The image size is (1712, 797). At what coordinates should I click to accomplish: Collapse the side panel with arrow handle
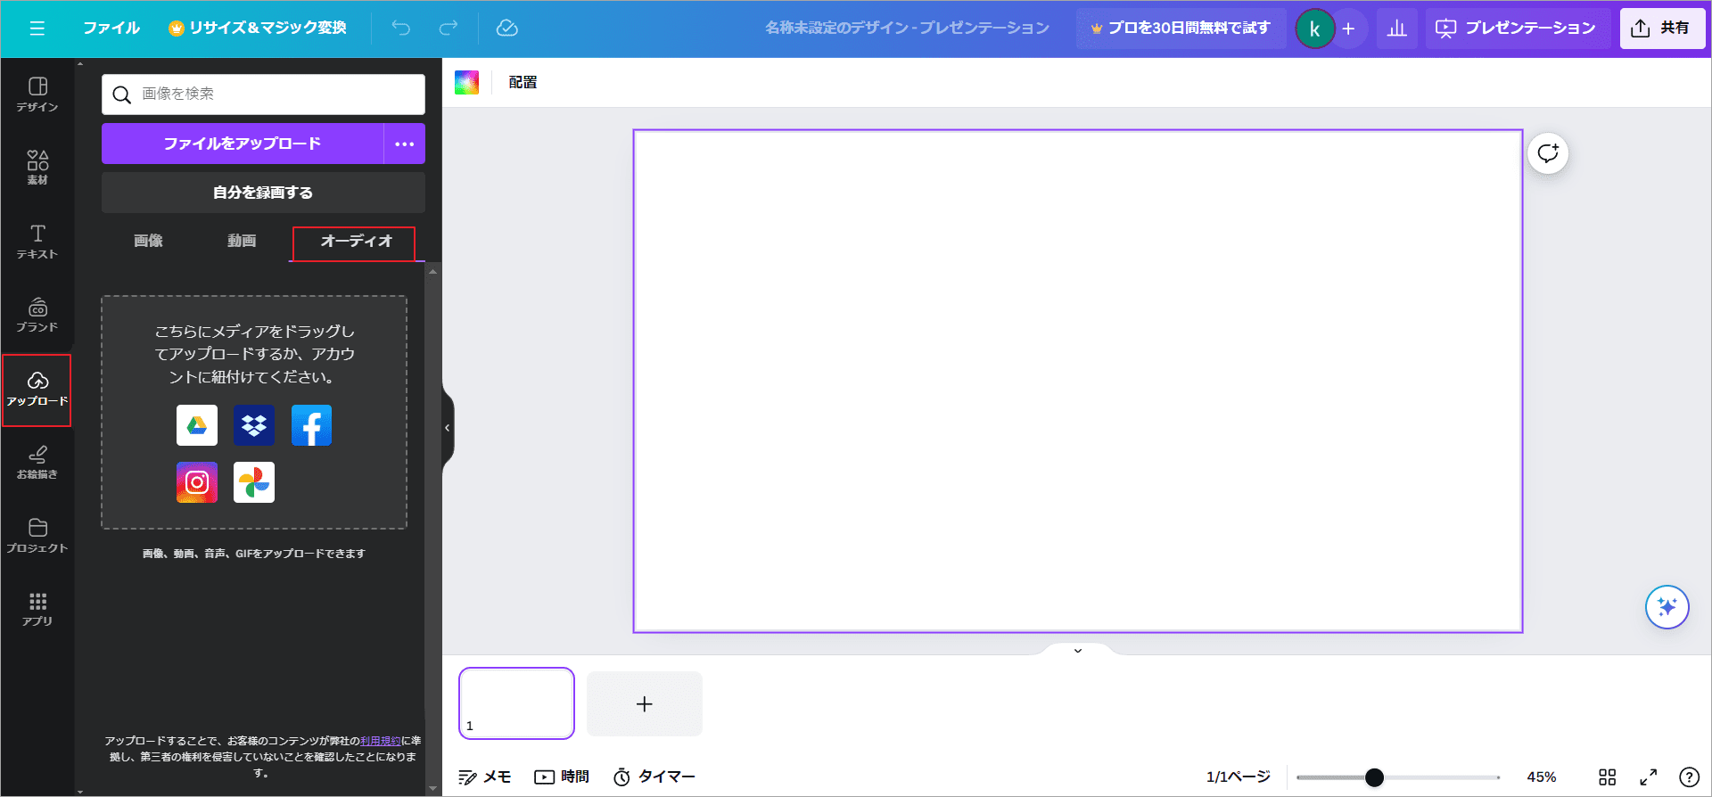point(448,428)
